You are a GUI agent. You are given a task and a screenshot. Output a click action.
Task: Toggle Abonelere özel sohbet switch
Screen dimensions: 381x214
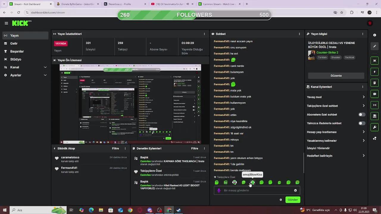tap(362, 114)
